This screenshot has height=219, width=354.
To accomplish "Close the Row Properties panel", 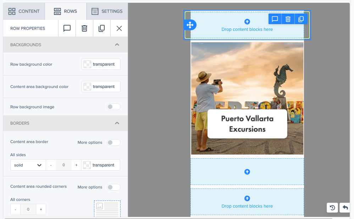I will [x=119, y=28].
